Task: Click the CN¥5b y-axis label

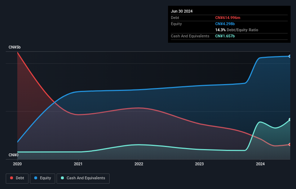Action: point(14,47)
